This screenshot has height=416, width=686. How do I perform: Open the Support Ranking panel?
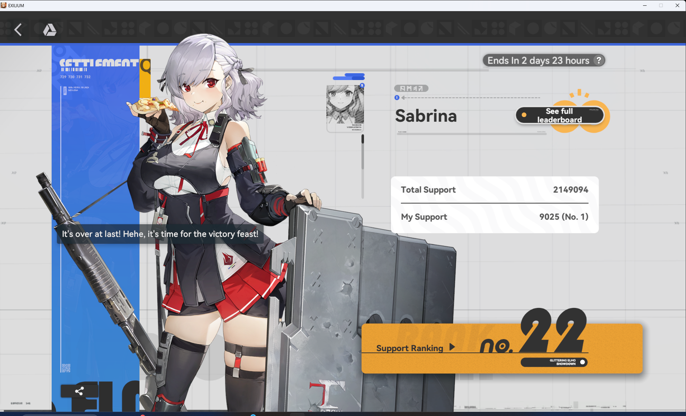[x=502, y=348]
